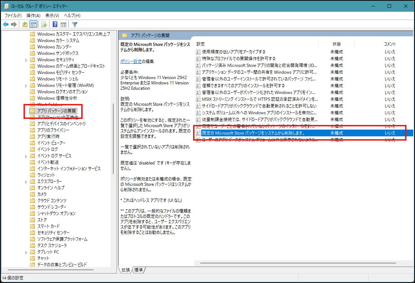Click the Export List toolbar icon

pos(44,25)
